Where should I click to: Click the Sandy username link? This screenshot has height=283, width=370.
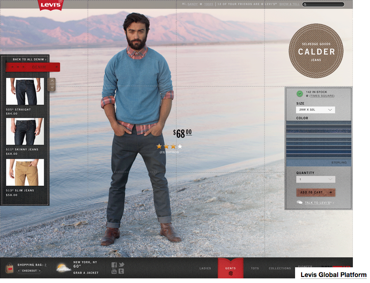[x=192, y=4]
